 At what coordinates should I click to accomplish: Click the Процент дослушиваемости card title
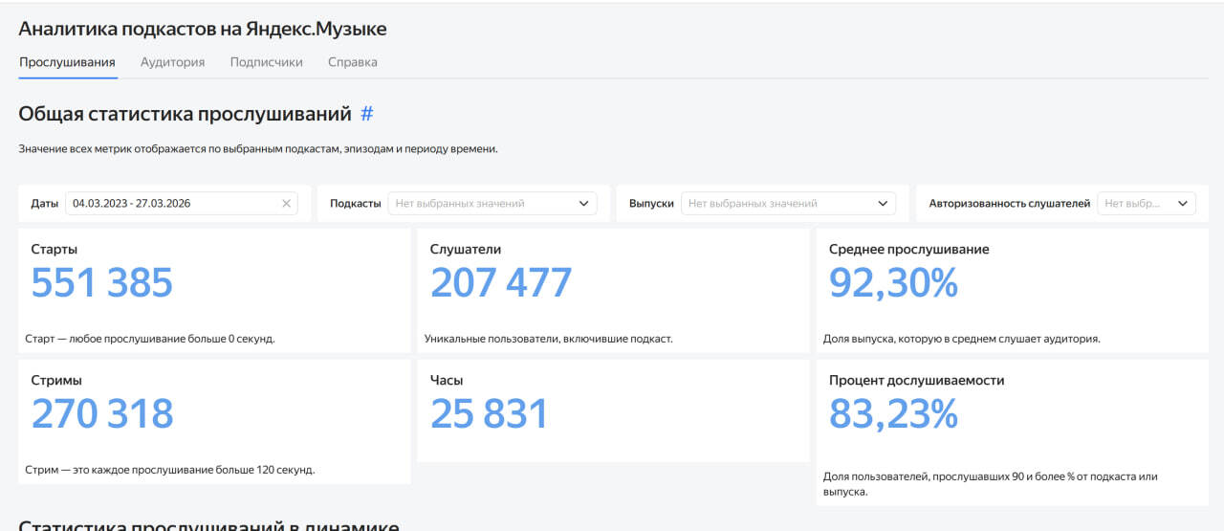[x=916, y=380]
